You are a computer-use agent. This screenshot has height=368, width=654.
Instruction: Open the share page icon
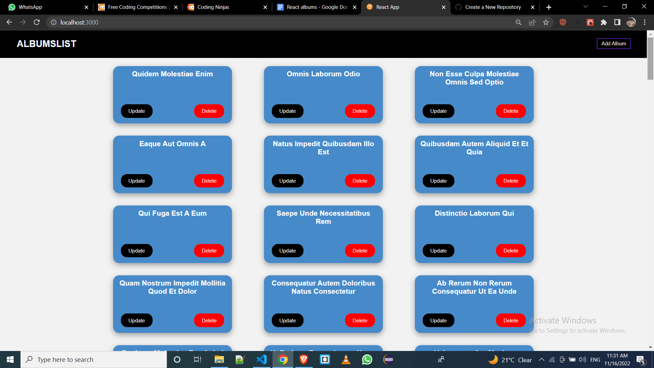coord(532,22)
